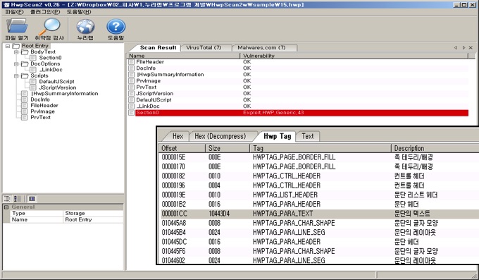Image resolution: width=479 pixels, height=280 pixels.
Task: Select HwpSummaryInformation in the tree
Action: [65, 94]
